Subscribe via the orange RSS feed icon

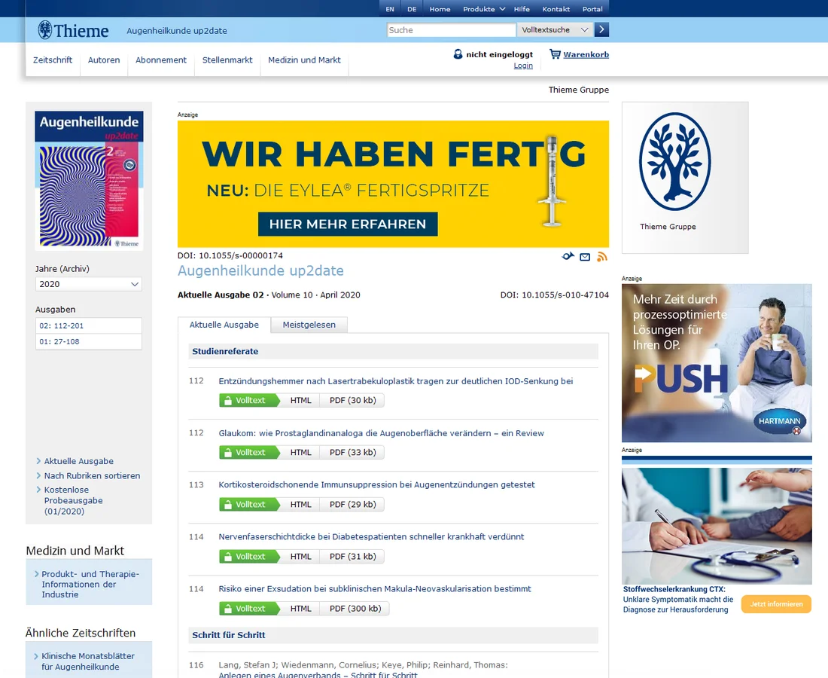601,257
